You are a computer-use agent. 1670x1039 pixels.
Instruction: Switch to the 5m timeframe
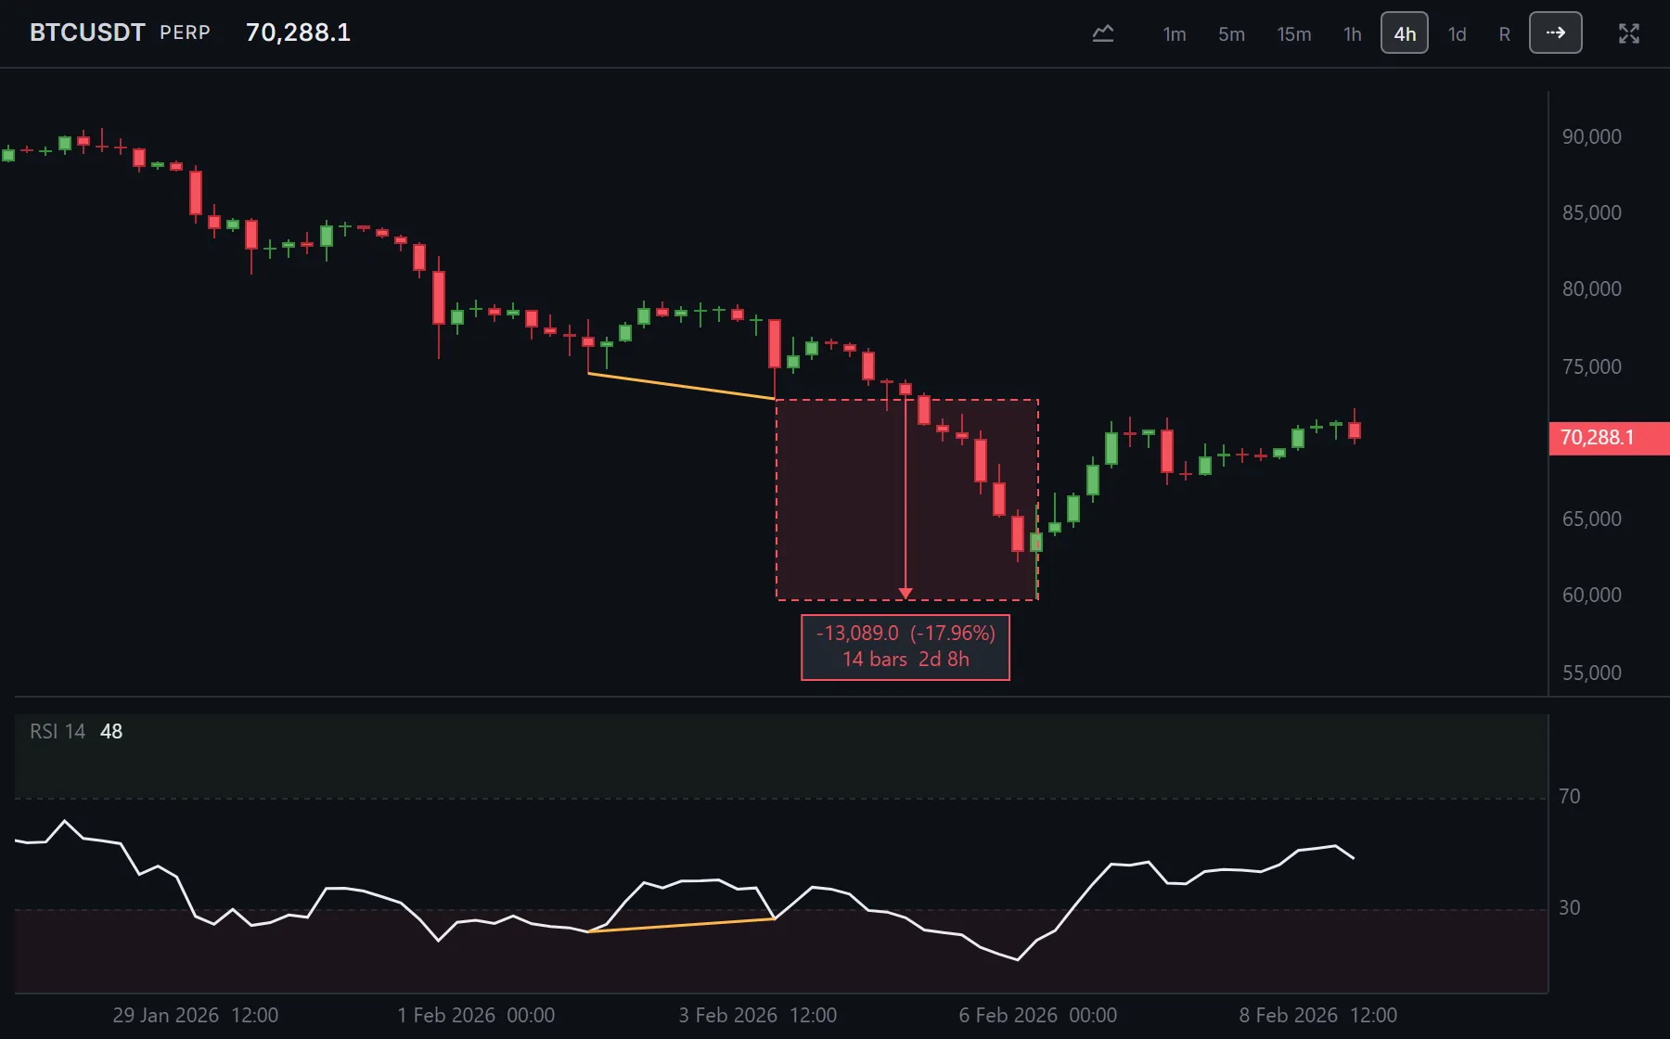click(1231, 34)
